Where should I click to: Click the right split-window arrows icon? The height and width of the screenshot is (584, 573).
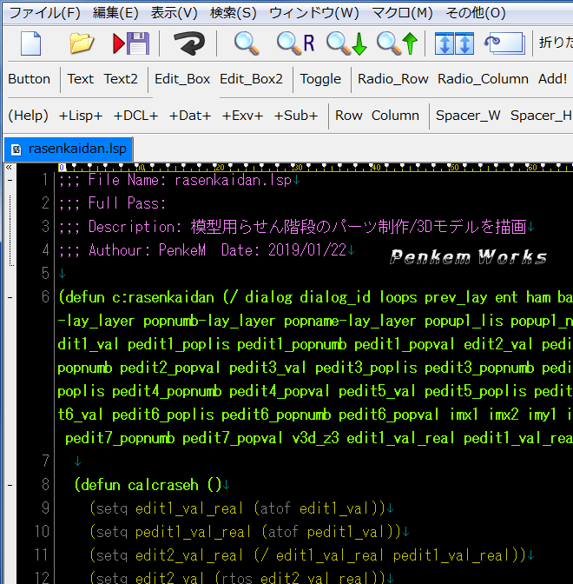click(x=464, y=43)
